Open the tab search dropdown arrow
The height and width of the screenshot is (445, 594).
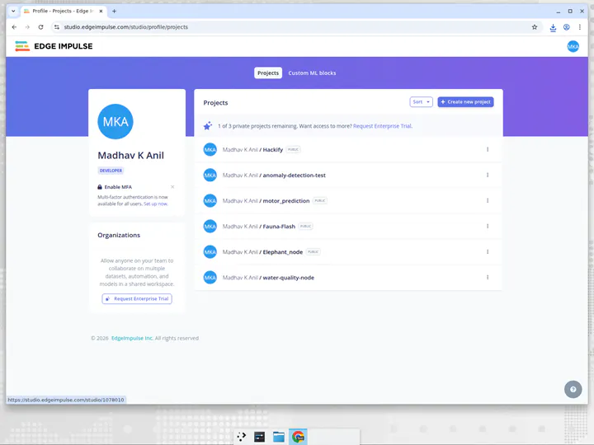(x=13, y=11)
